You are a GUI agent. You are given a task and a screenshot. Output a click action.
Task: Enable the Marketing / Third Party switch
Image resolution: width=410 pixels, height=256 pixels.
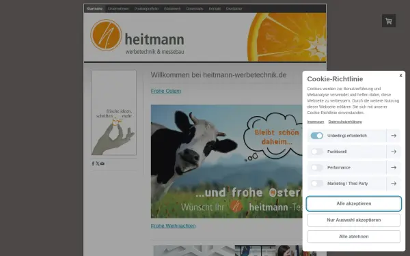click(x=316, y=184)
